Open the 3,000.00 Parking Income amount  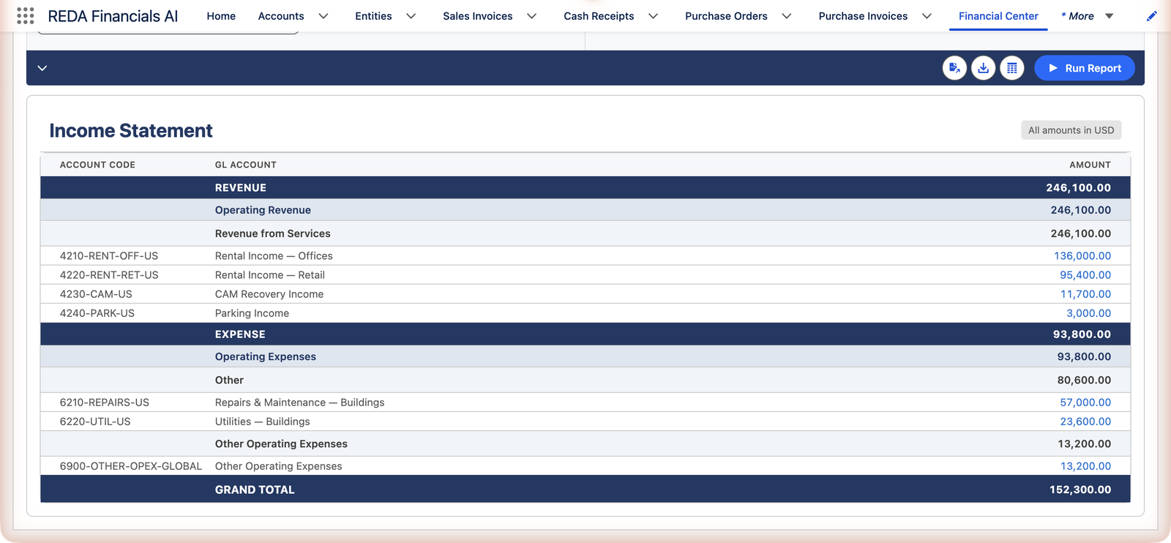(x=1088, y=313)
